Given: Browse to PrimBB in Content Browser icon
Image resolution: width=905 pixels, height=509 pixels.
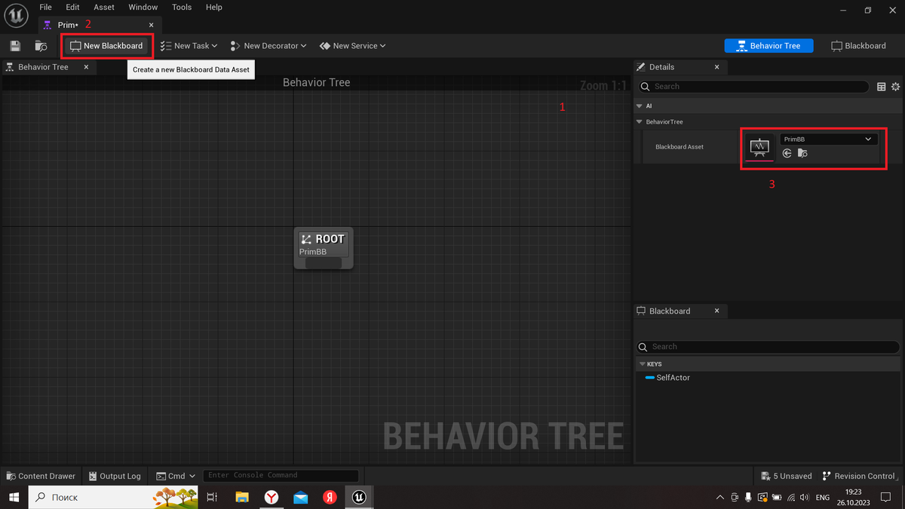Looking at the screenshot, I should tap(802, 153).
